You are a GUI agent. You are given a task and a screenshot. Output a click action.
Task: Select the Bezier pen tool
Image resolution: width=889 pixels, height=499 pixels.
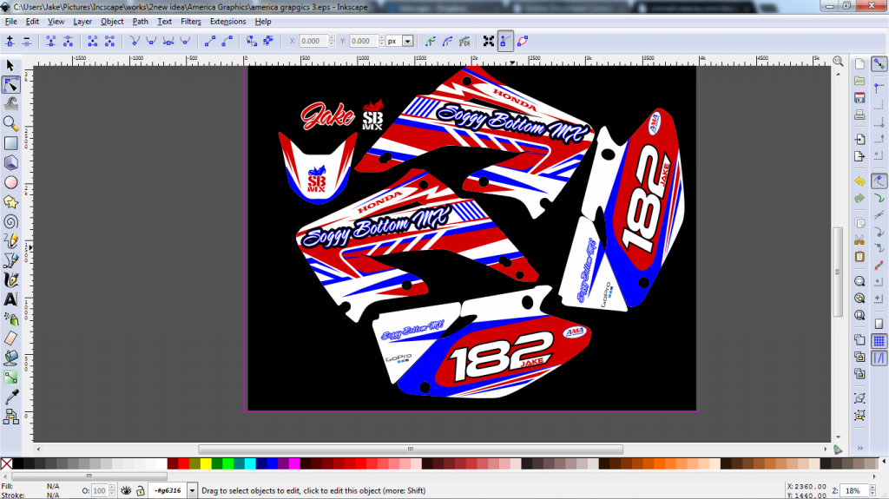pyautogui.click(x=10, y=261)
